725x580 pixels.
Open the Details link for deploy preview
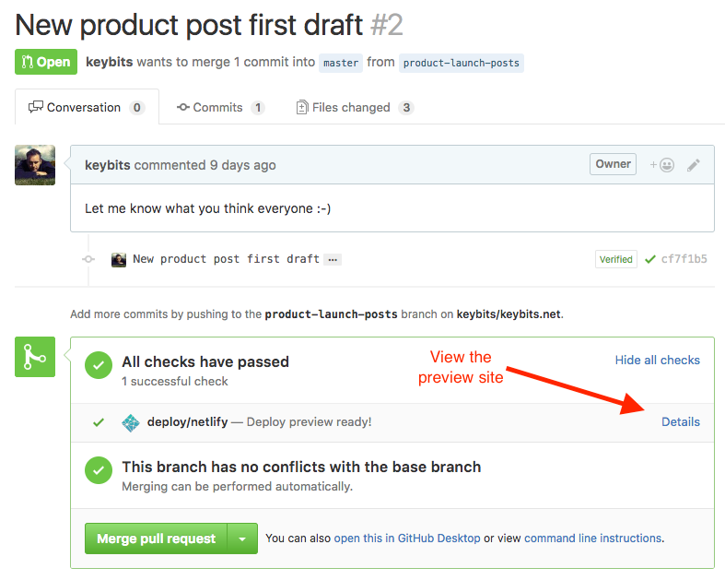[681, 421]
